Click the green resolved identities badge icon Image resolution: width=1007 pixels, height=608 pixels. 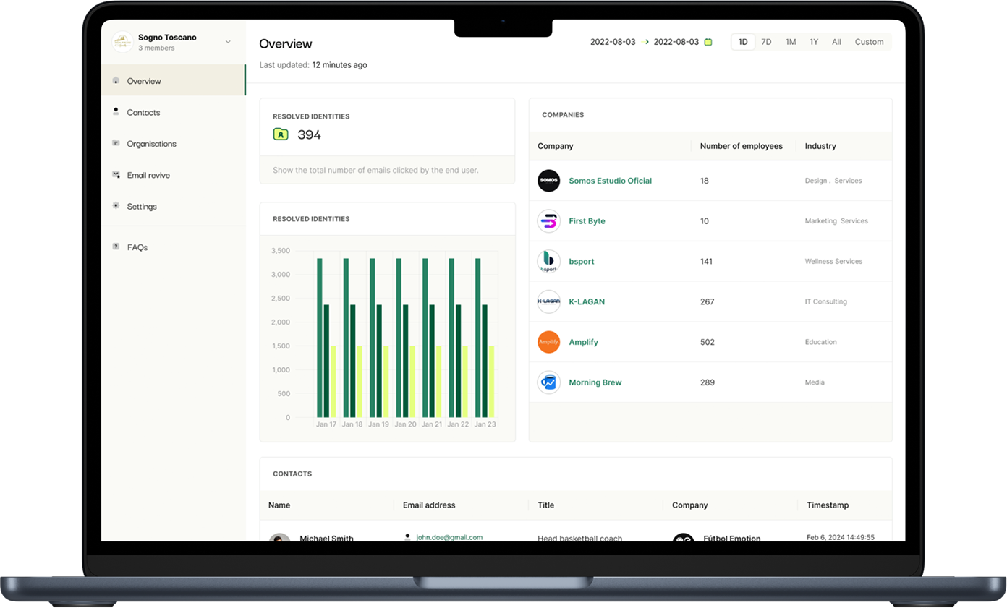click(281, 134)
